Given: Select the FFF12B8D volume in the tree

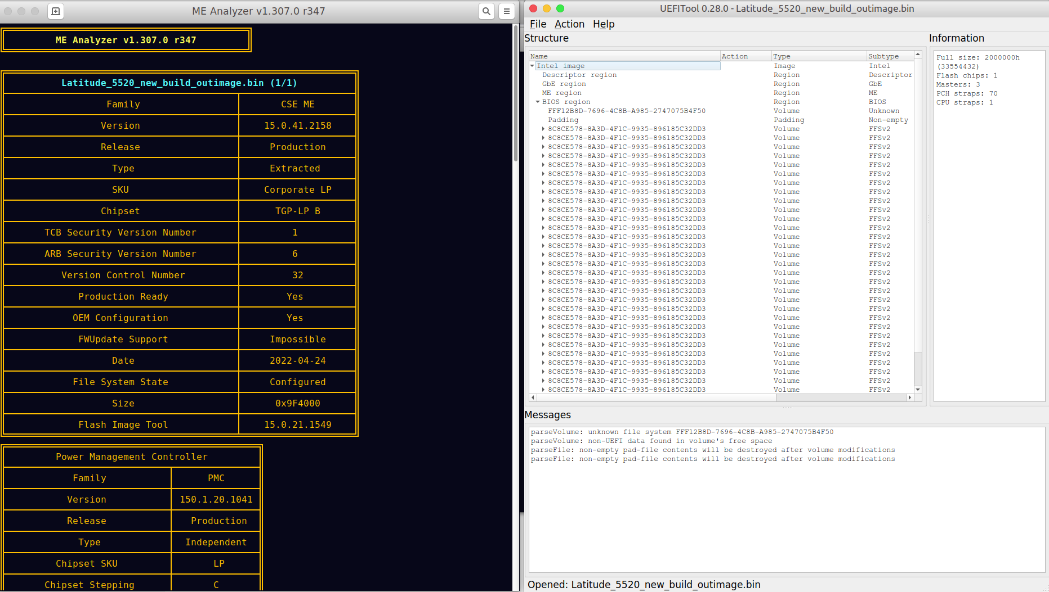Looking at the screenshot, I should pos(626,111).
